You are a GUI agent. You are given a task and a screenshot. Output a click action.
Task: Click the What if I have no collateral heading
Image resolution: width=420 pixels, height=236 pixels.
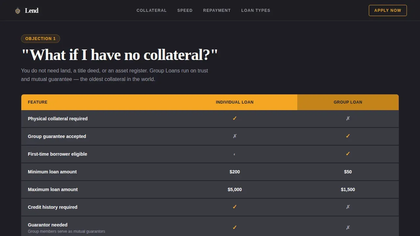point(119,55)
